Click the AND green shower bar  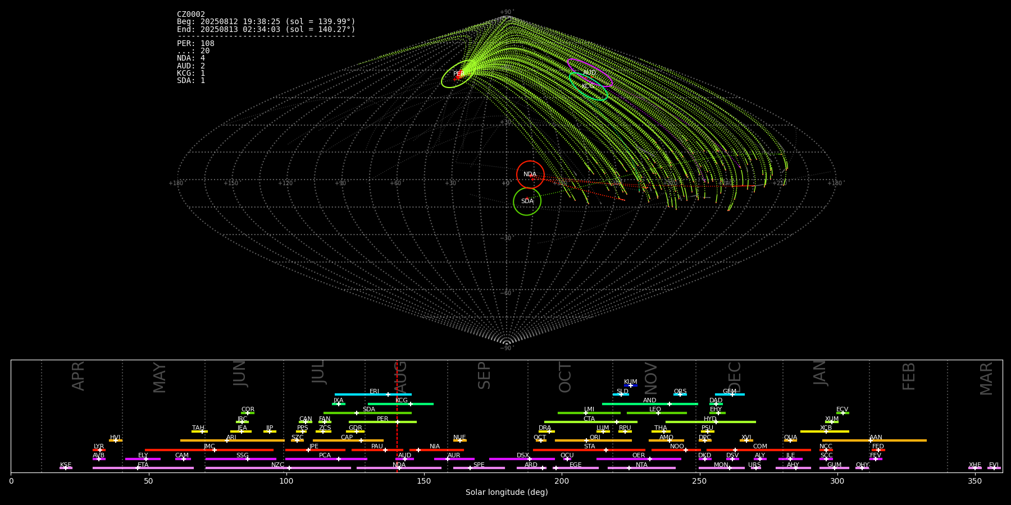click(650, 403)
